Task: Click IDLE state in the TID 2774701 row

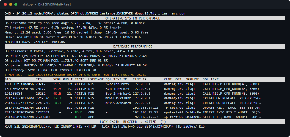Action: (x=78, y=112)
